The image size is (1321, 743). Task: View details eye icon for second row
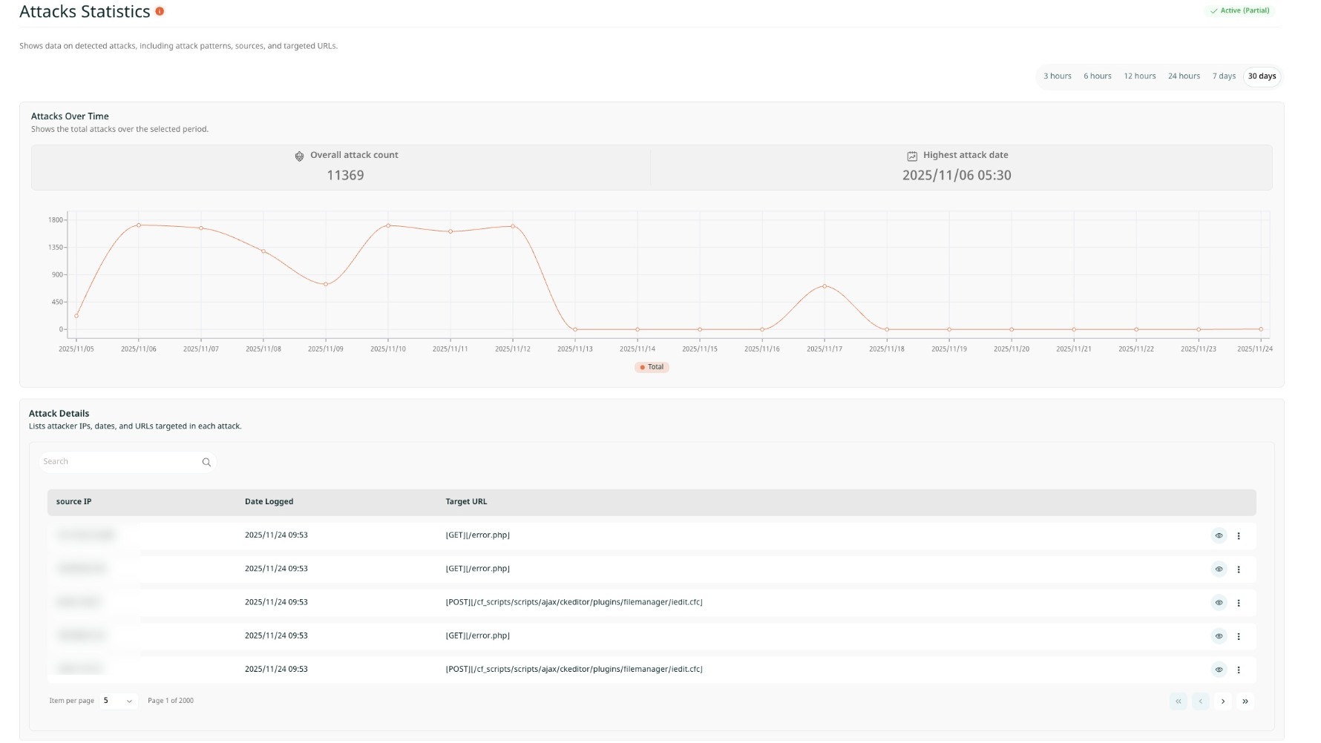(1219, 569)
